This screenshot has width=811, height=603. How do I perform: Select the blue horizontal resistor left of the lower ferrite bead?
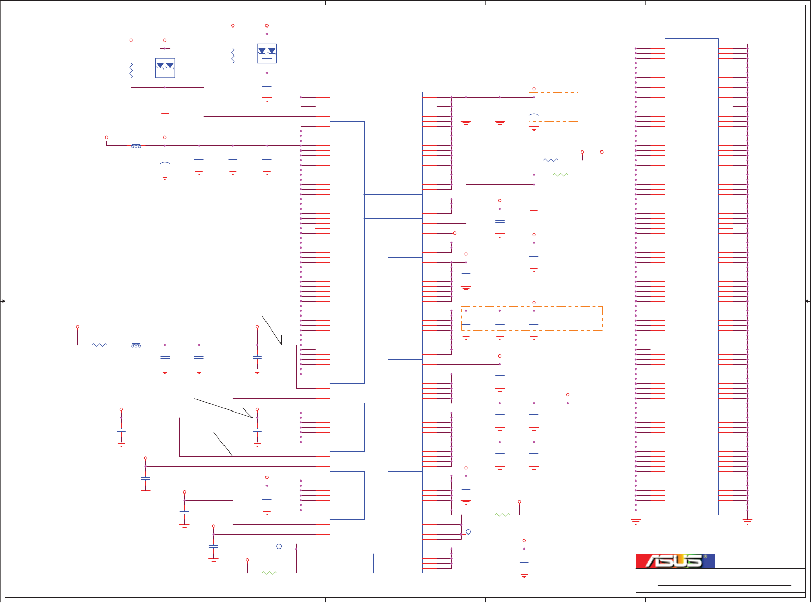tap(99, 345)
